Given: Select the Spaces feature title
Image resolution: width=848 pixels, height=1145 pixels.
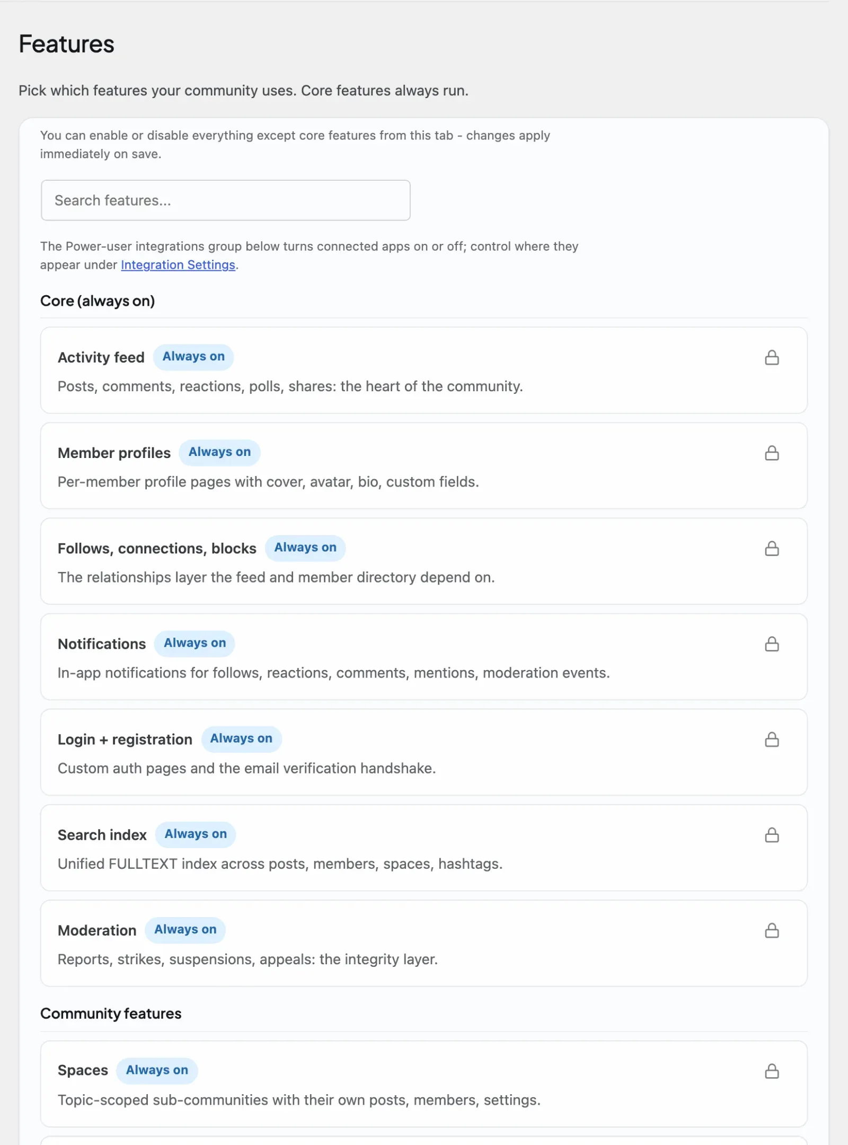Looking at the screenshot, I should point(83,1070).
